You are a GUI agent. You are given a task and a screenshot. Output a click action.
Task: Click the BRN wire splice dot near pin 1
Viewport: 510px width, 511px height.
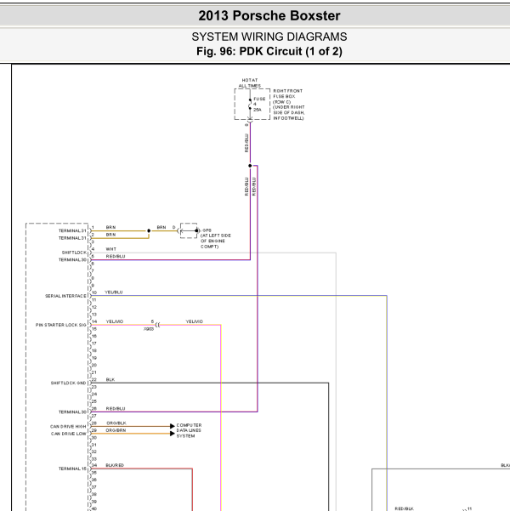pos(149,230)
